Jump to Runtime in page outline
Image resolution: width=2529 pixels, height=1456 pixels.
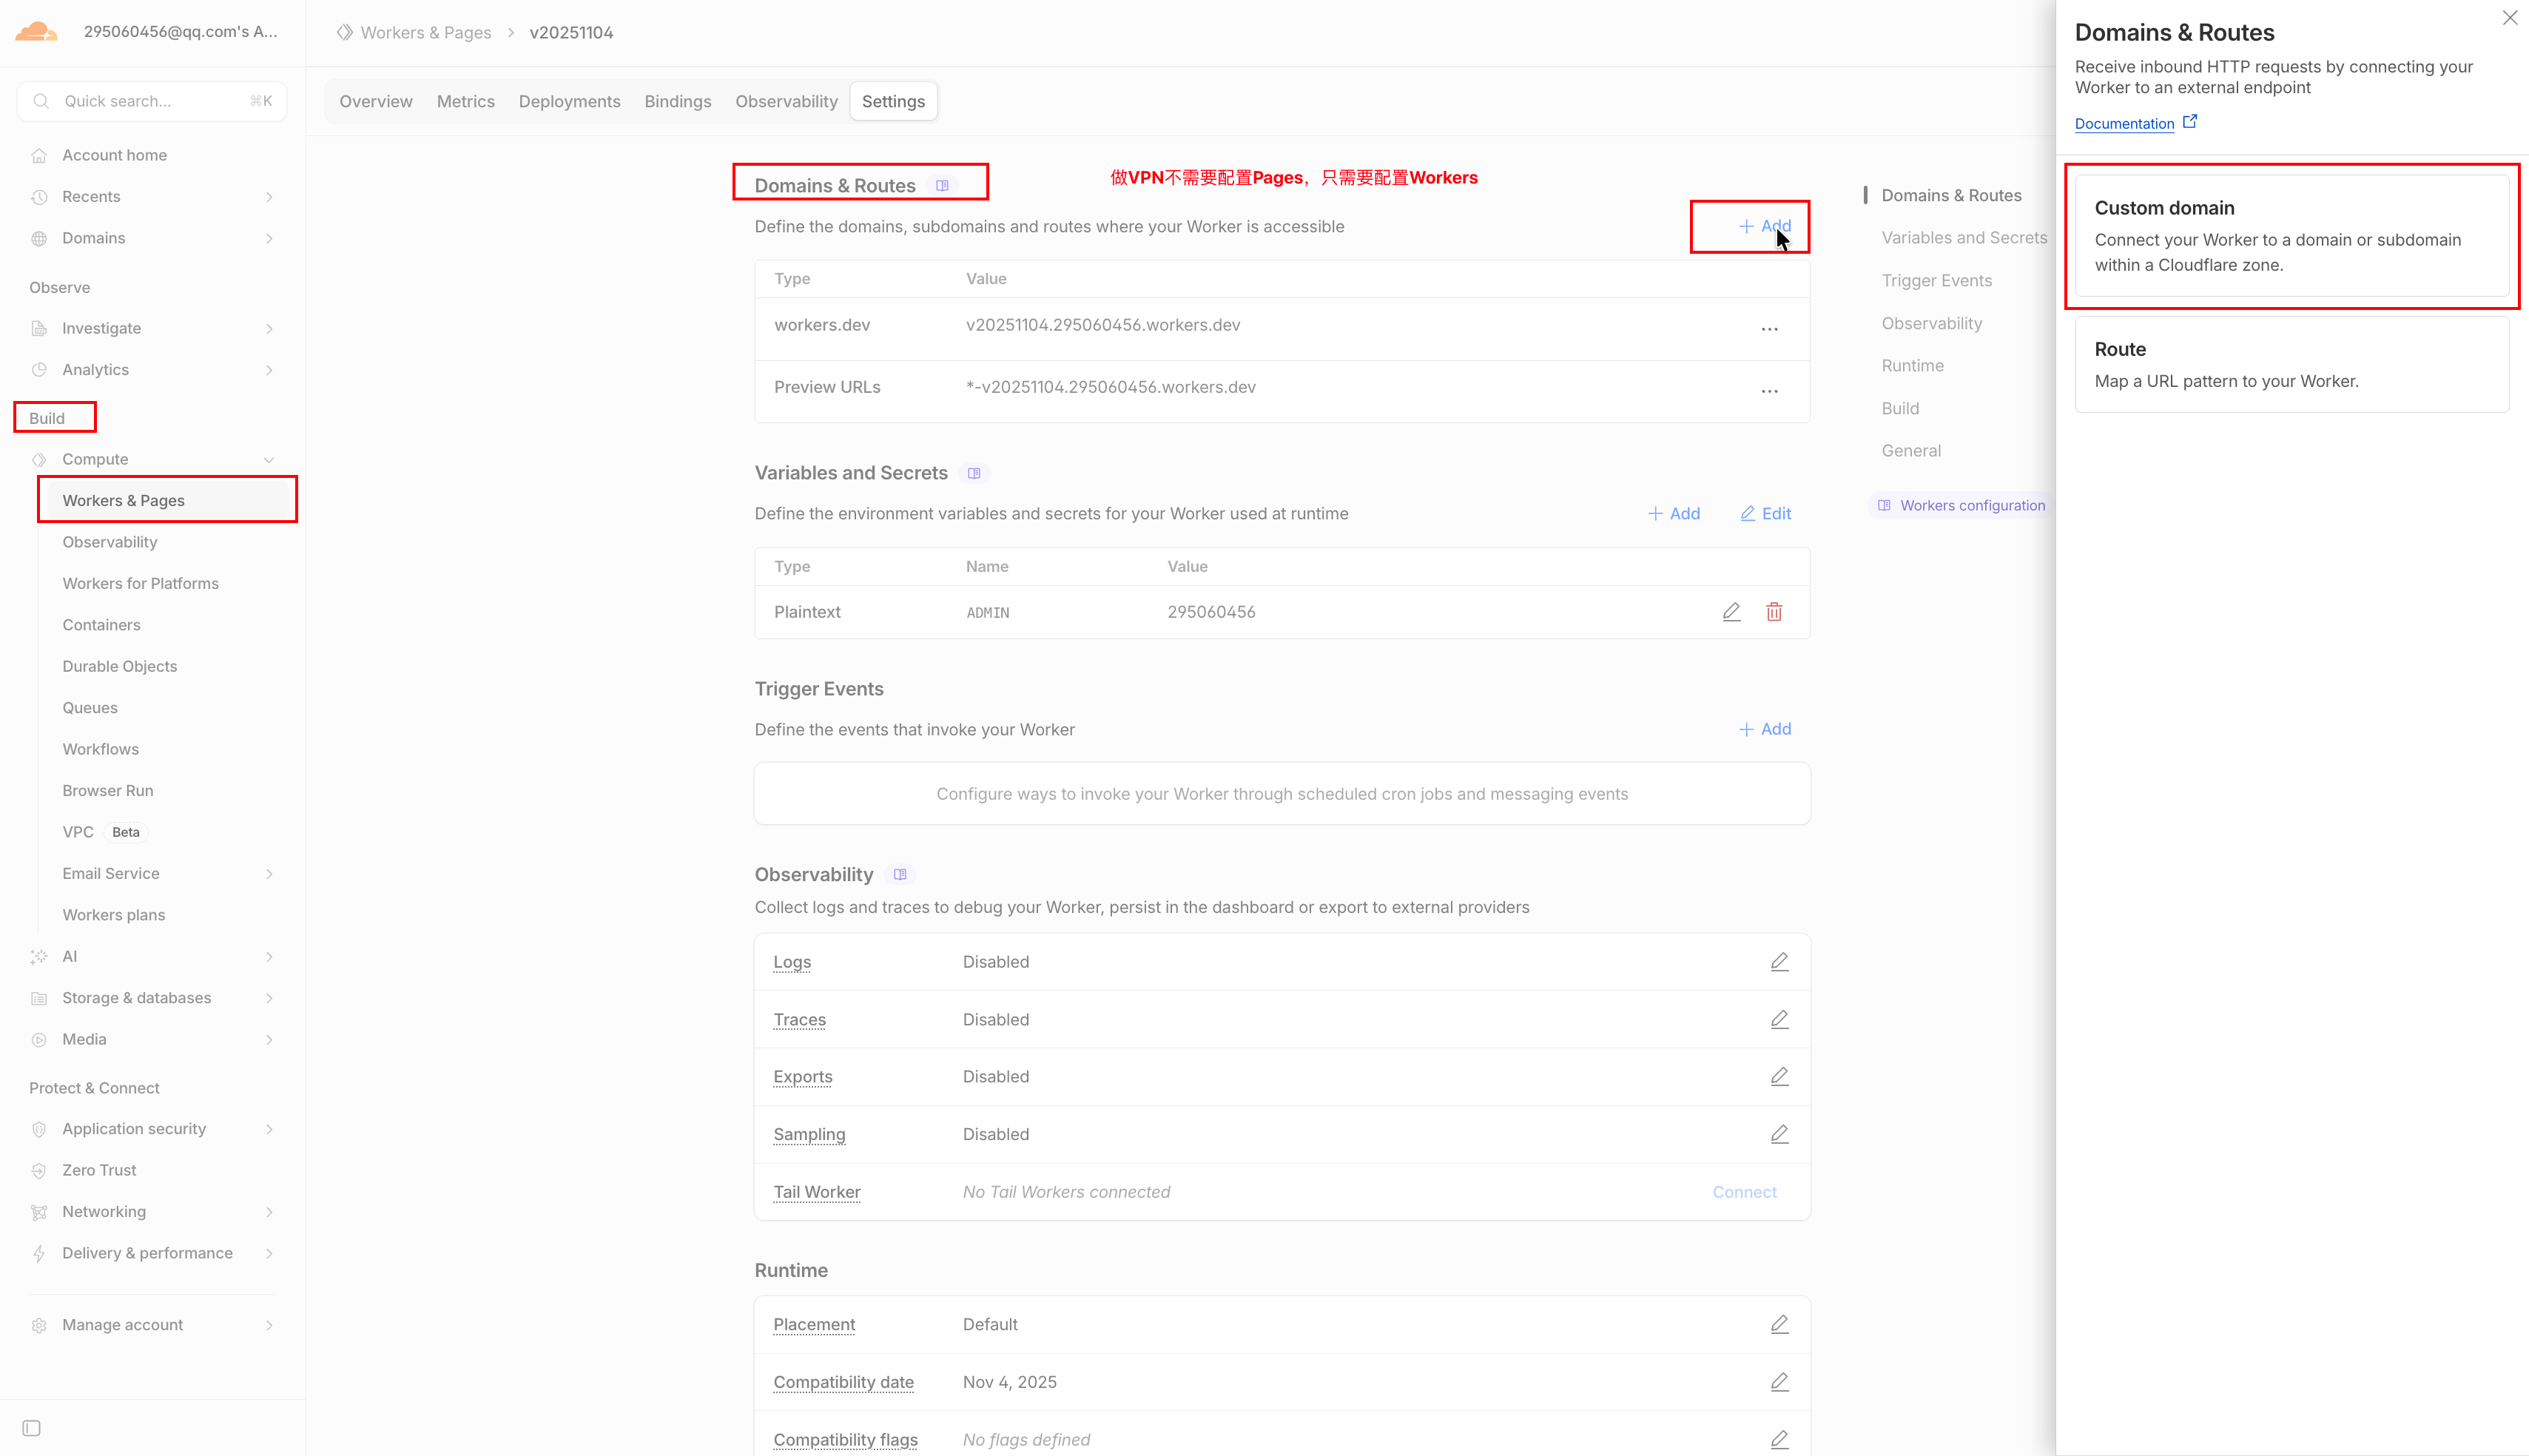tap(1913, 366)
